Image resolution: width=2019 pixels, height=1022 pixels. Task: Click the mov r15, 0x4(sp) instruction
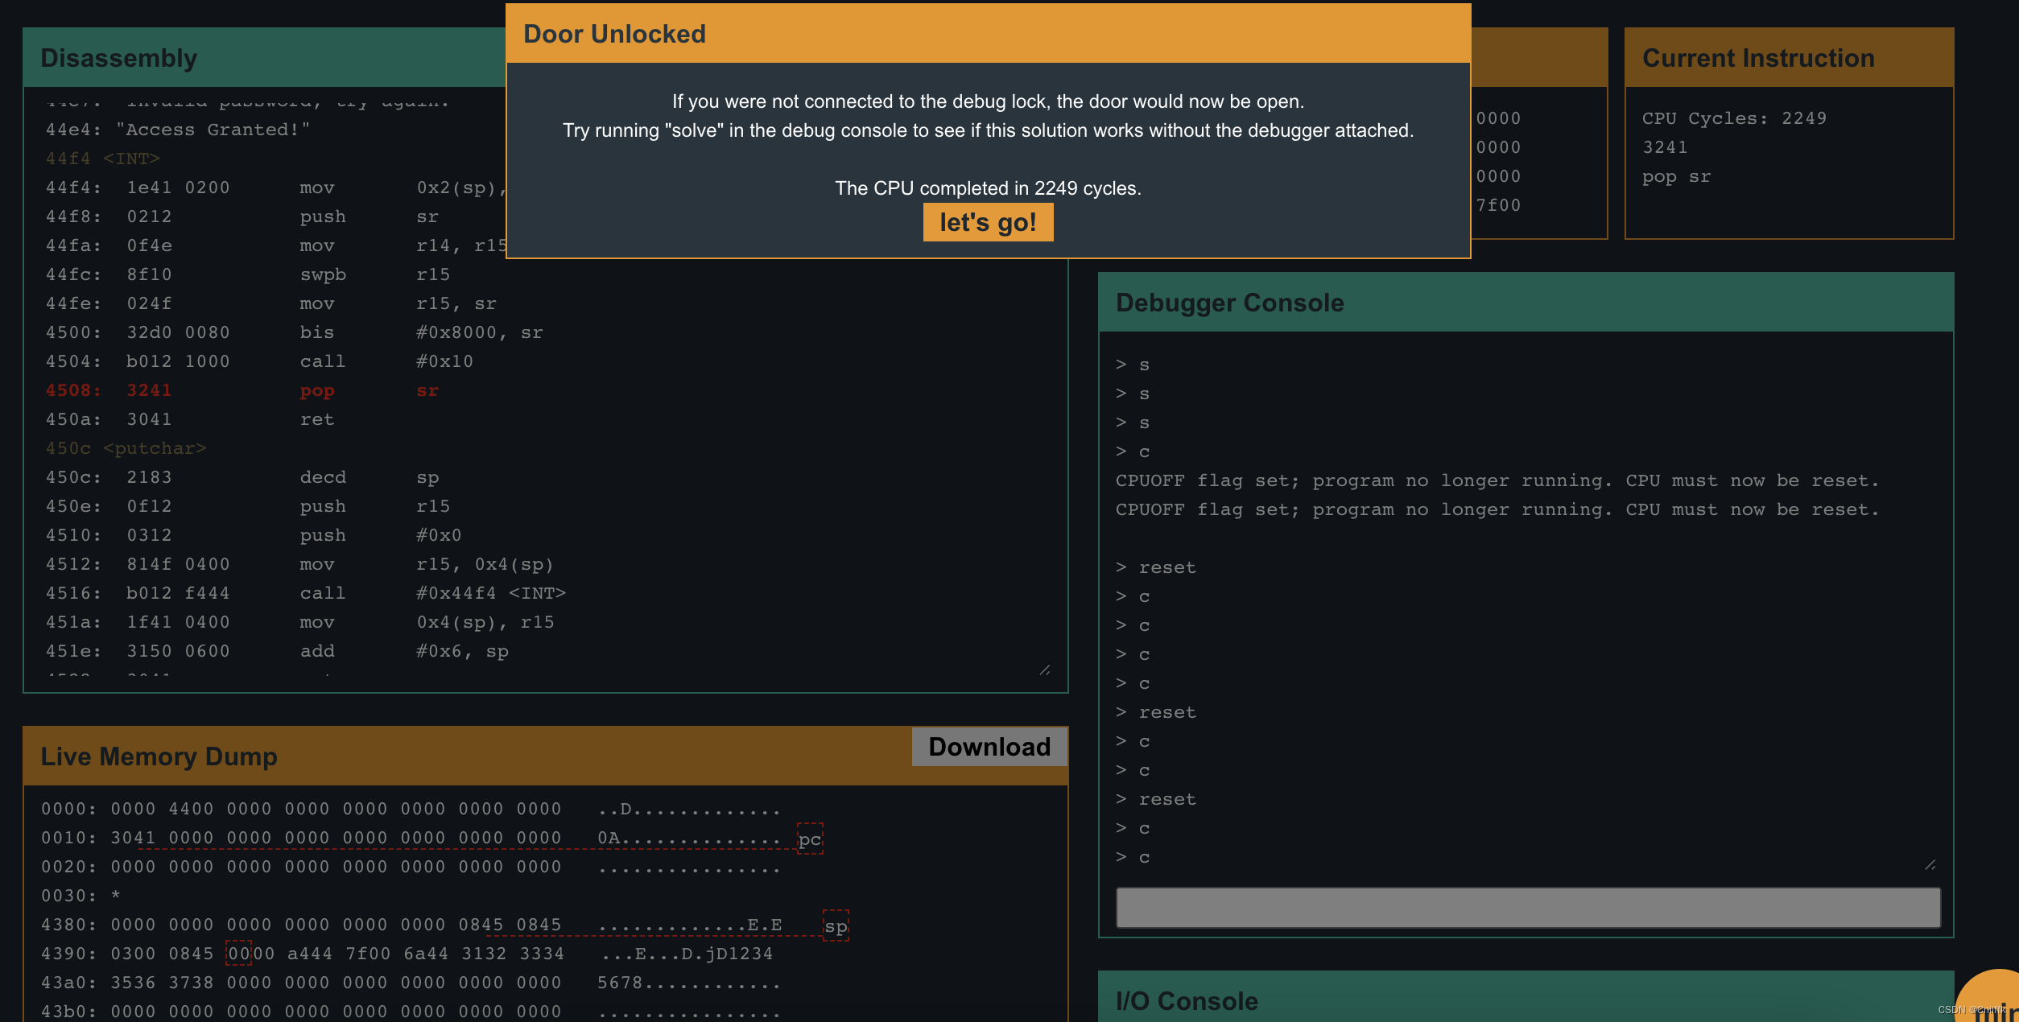click(x=300, y=564)
